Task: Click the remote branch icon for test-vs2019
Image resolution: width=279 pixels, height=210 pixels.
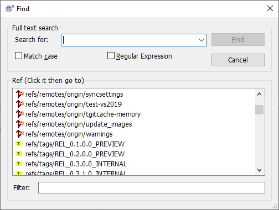Action: [x=20, y=104]
